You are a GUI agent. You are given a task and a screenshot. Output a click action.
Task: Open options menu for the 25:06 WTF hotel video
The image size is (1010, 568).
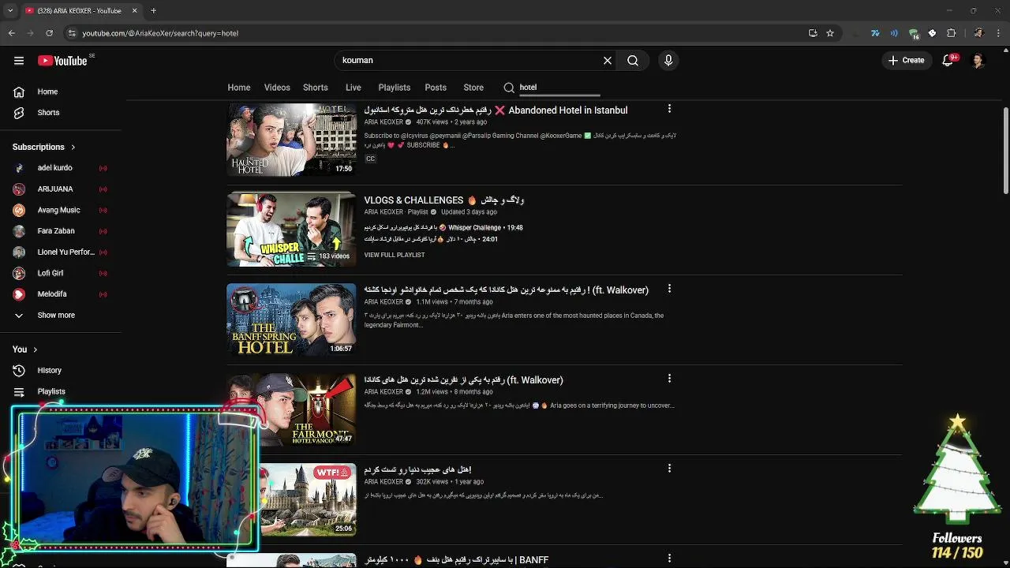(x=669, y=469)
